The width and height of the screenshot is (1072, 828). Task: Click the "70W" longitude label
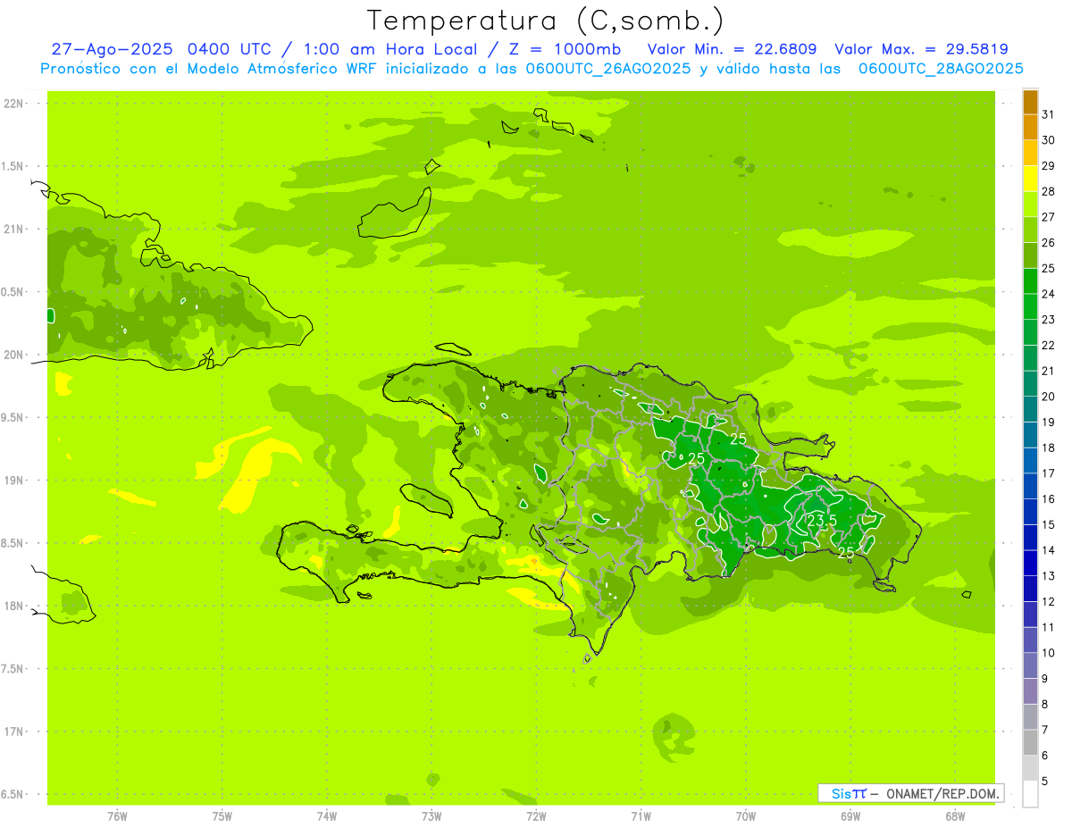pyautogui.click(x=746, y=816)
